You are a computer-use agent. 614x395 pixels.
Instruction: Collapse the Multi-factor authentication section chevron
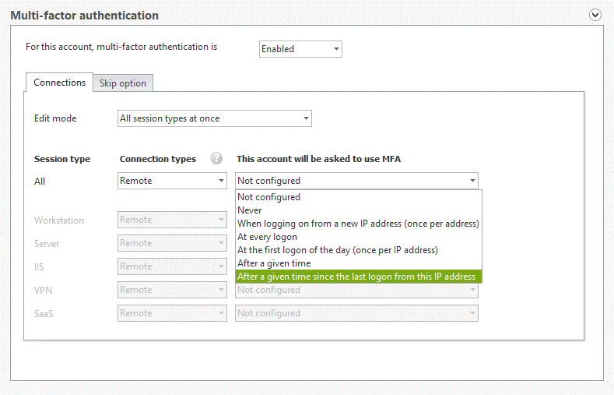tap(595, 15)
